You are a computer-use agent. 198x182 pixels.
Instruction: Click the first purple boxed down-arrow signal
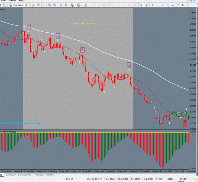[29, 27]
